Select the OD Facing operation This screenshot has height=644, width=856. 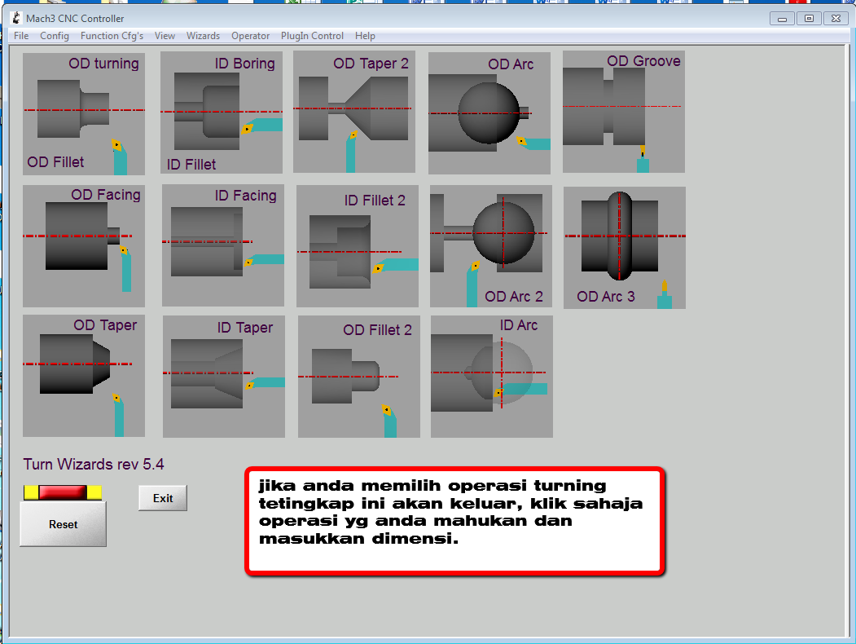[x=84, y=245]
